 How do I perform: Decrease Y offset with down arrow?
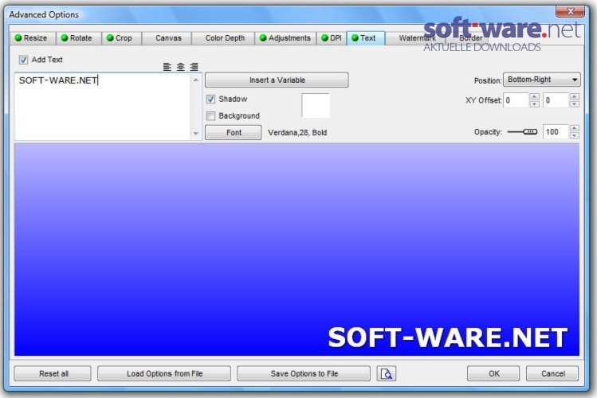click(574, 103)
